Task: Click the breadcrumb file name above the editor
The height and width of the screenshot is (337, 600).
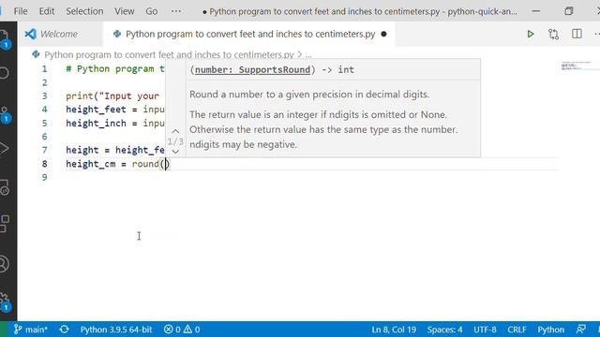Action: [169, 54]
